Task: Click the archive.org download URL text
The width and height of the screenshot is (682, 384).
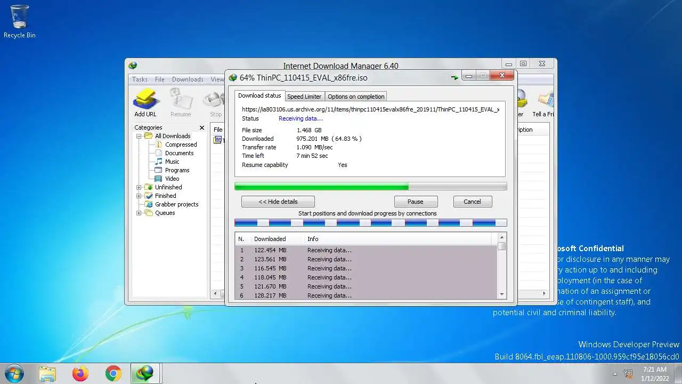Action: (x=370, y=109)
